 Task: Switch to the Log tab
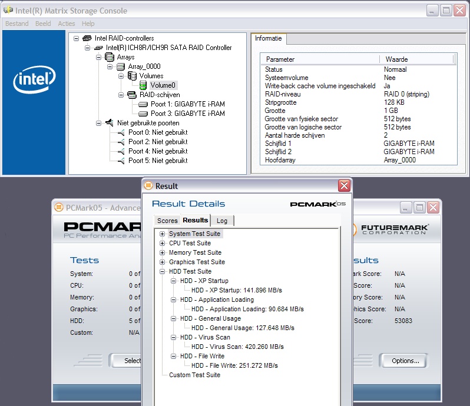[x=222, y=221]
